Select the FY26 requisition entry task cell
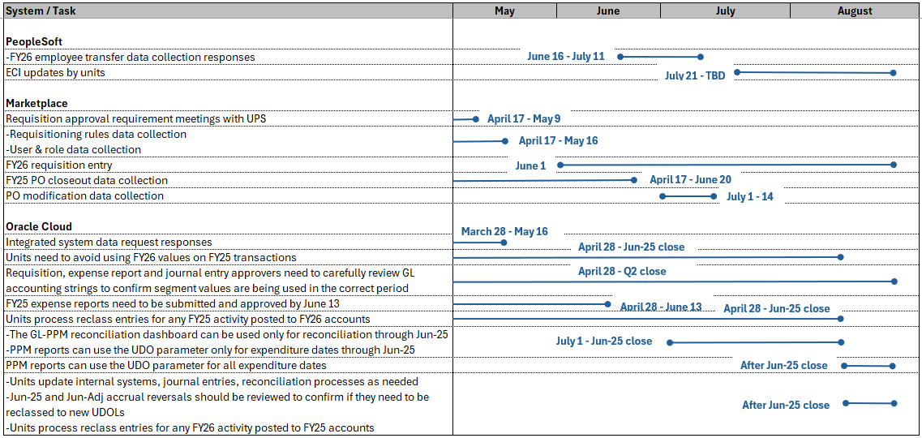This screenshot has width=922, height=438. [59, 165]
